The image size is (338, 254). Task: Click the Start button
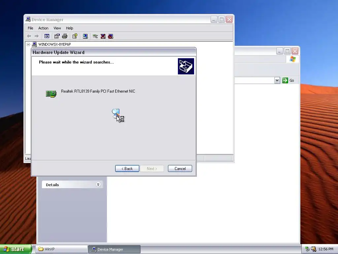point(16,249)
